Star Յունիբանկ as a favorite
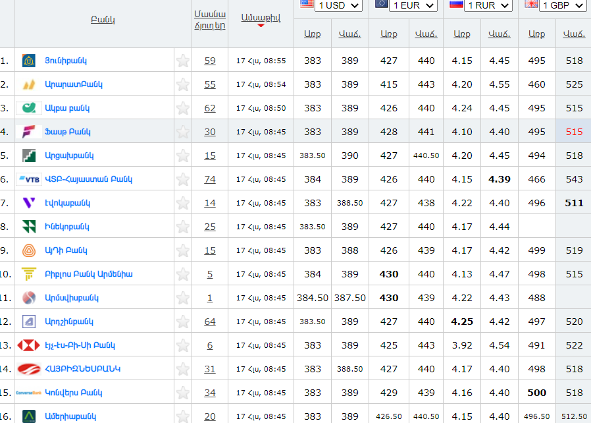591x423 pixels. click(183, 61)
